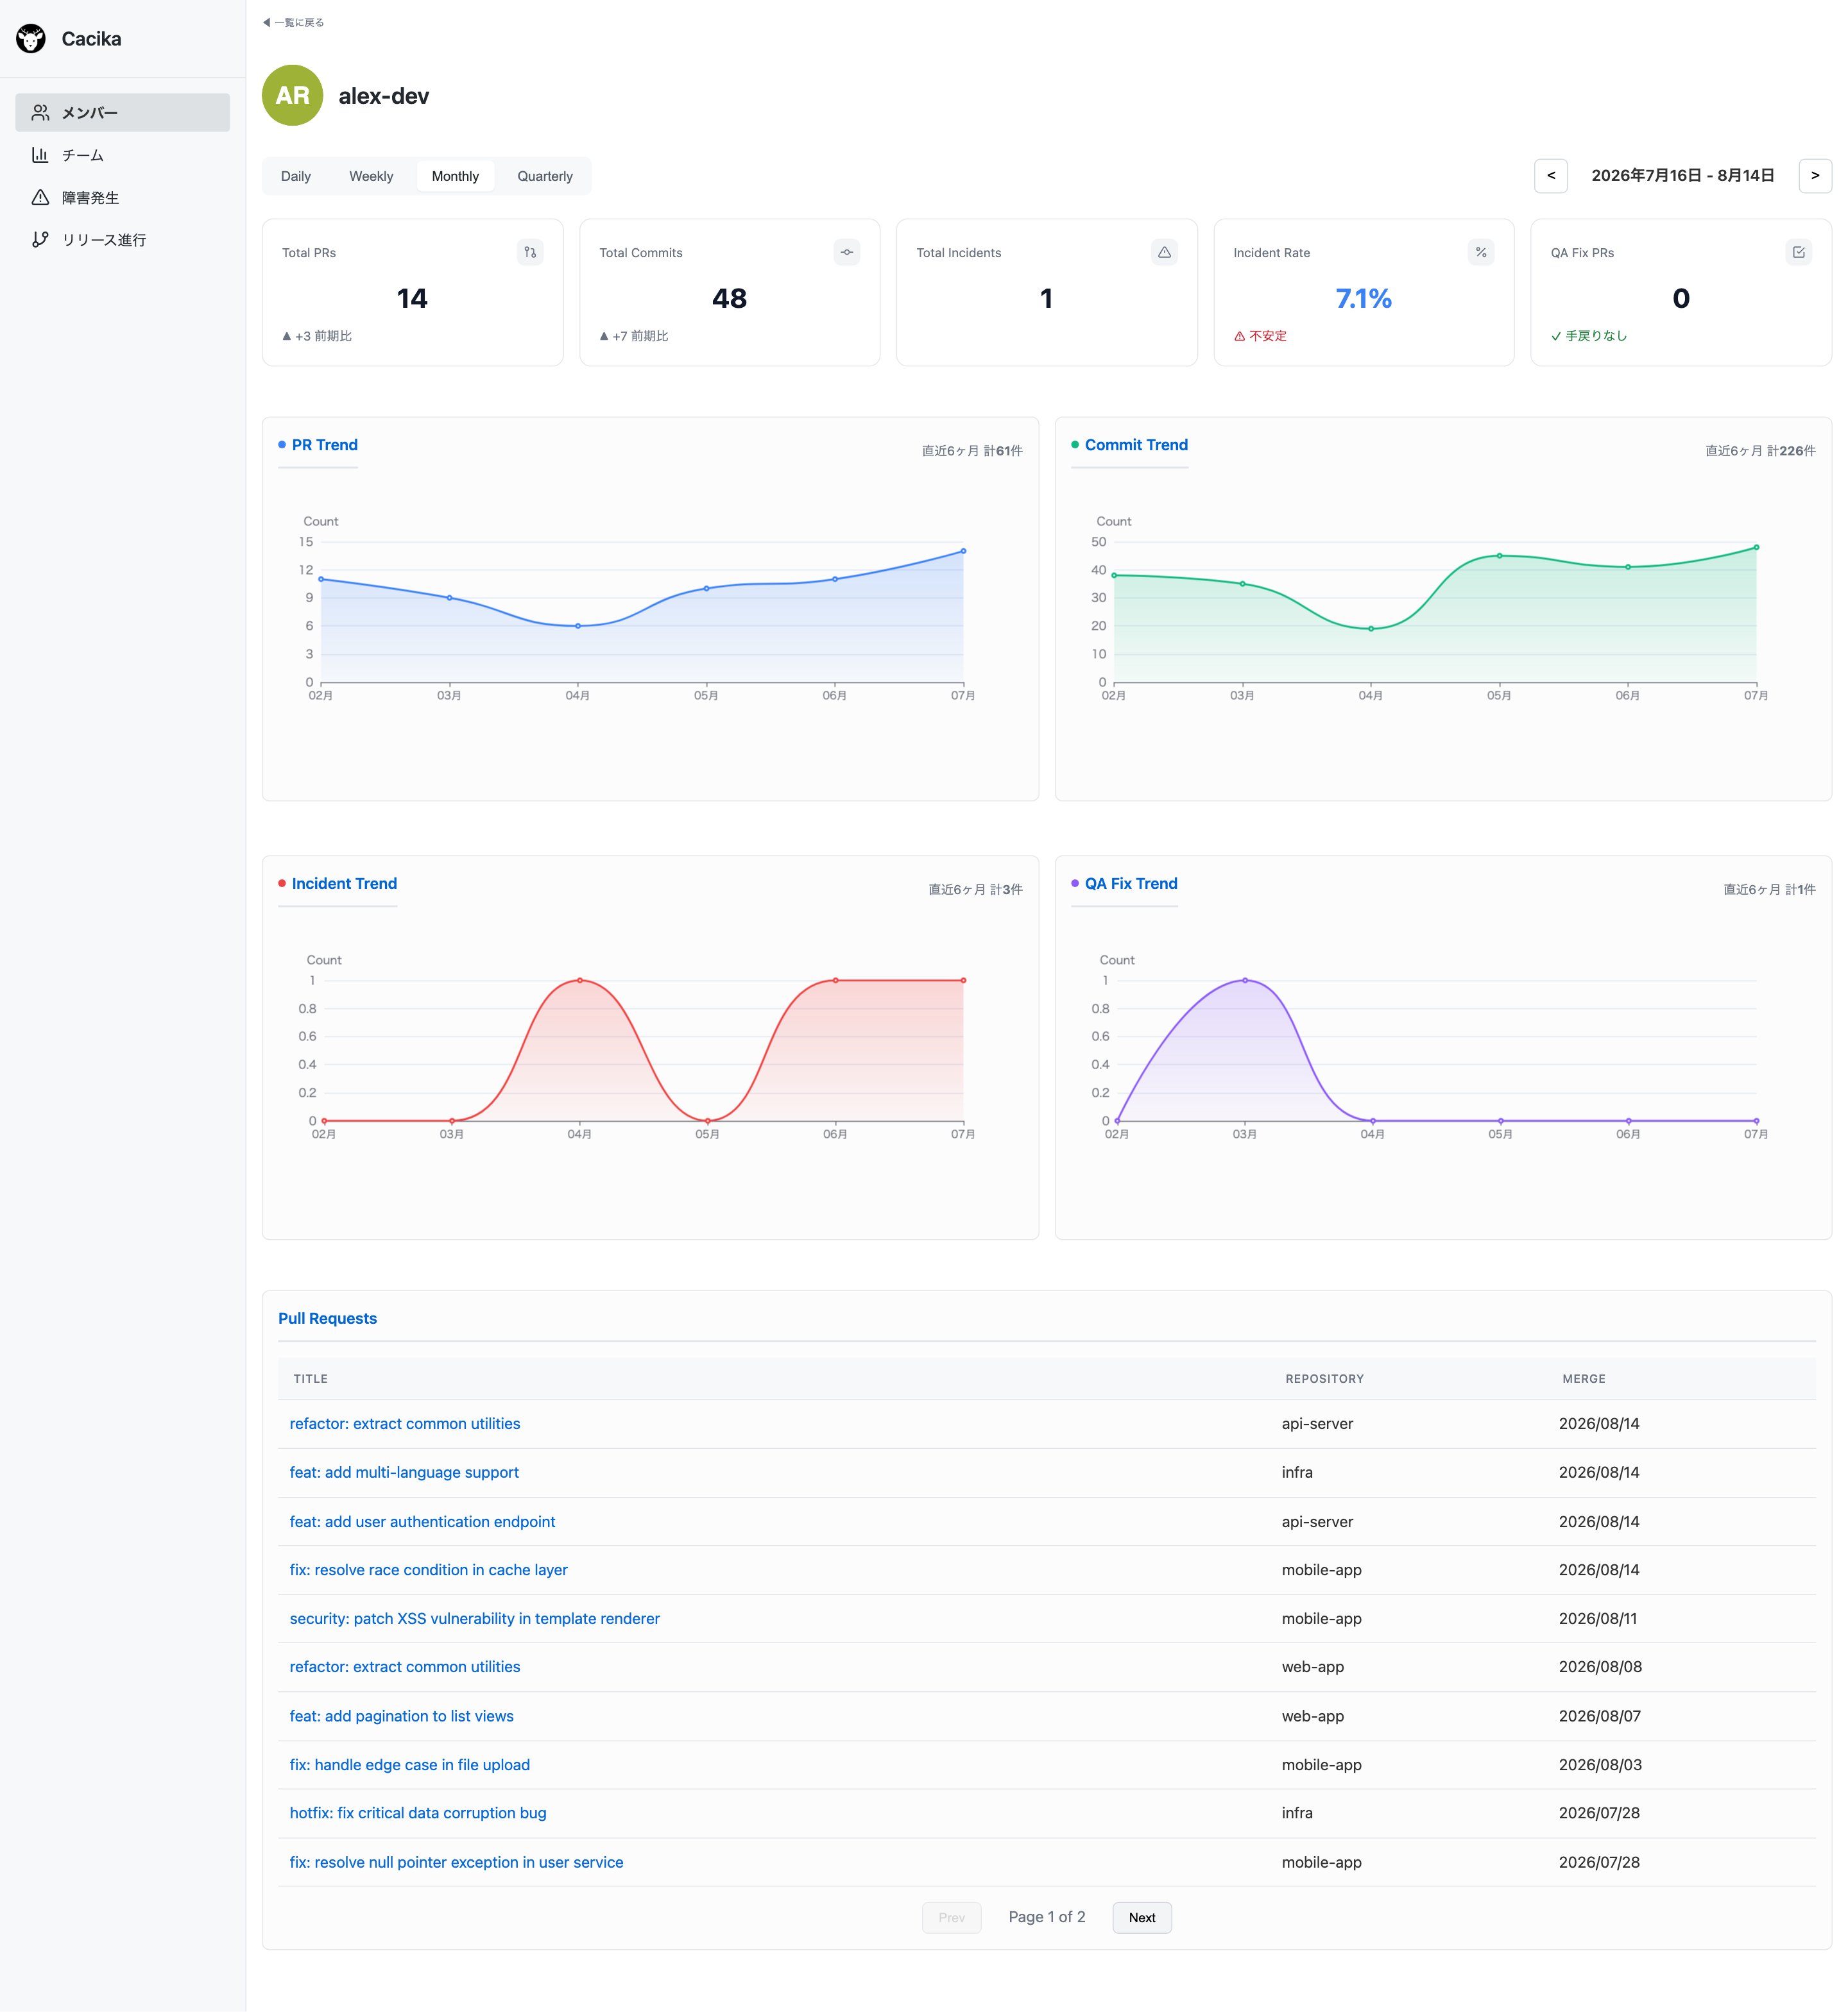Open PR 'security: patch XSS vulnerability in template renderer'
The height and width of the screenshot is (2012, 1848).
tap(474, 1618)
